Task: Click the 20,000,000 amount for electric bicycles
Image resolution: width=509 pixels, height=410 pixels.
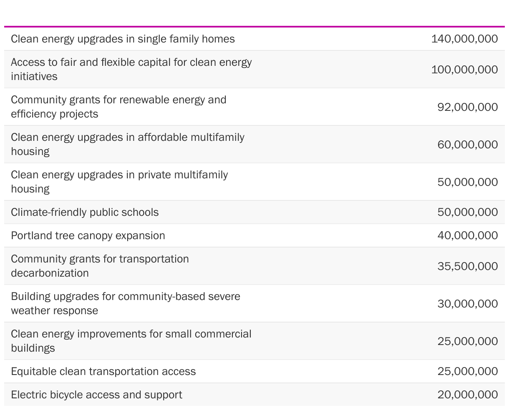Action: [467, 395]
